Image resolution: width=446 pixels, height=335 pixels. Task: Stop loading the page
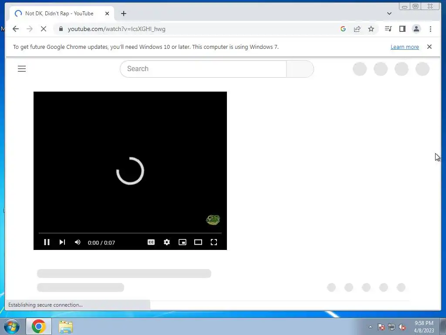click(x=44, y=29)
